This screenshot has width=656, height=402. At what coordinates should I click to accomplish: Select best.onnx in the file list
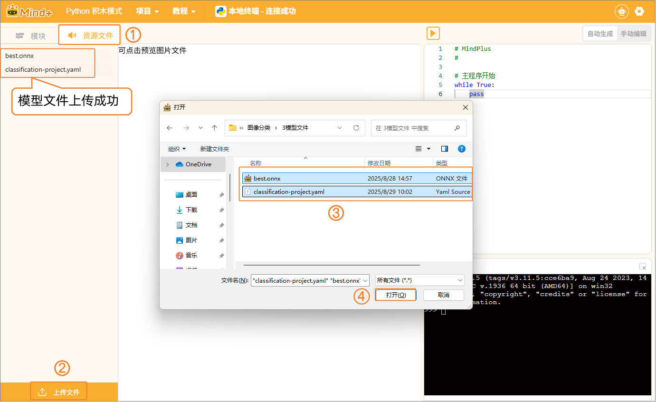[x=267, y=179]
